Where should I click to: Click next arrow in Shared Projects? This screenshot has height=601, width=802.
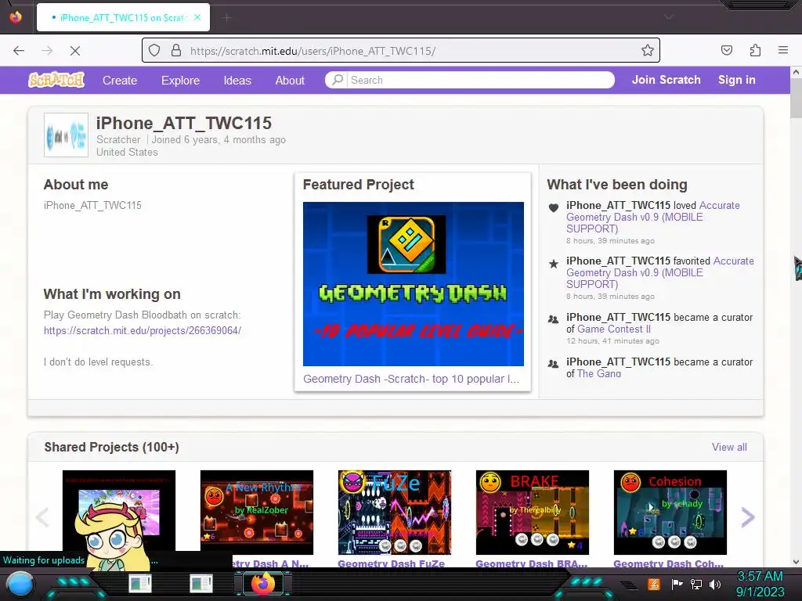point(747,517)
